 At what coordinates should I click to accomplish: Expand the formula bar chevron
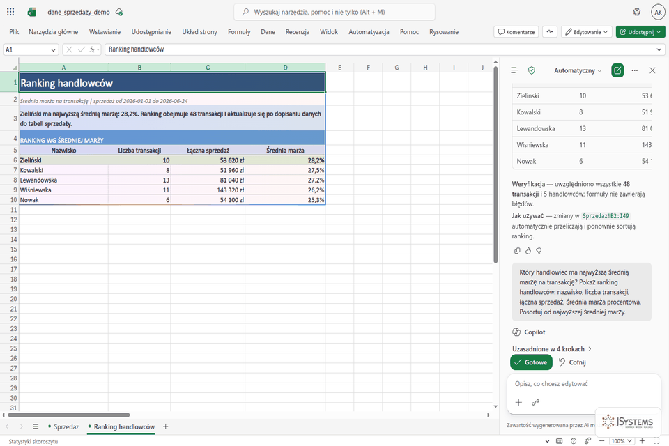click(x=659, y=50)
